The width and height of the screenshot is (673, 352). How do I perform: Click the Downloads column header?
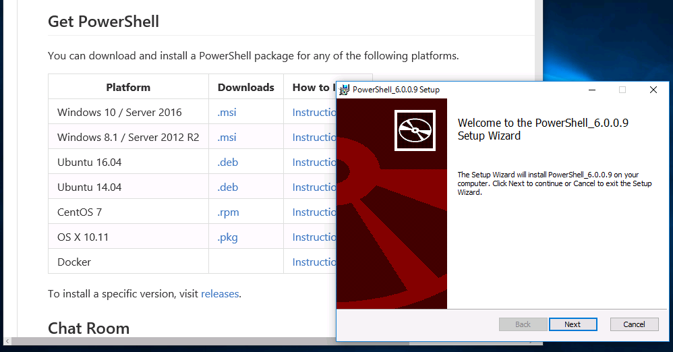point(246,87)
